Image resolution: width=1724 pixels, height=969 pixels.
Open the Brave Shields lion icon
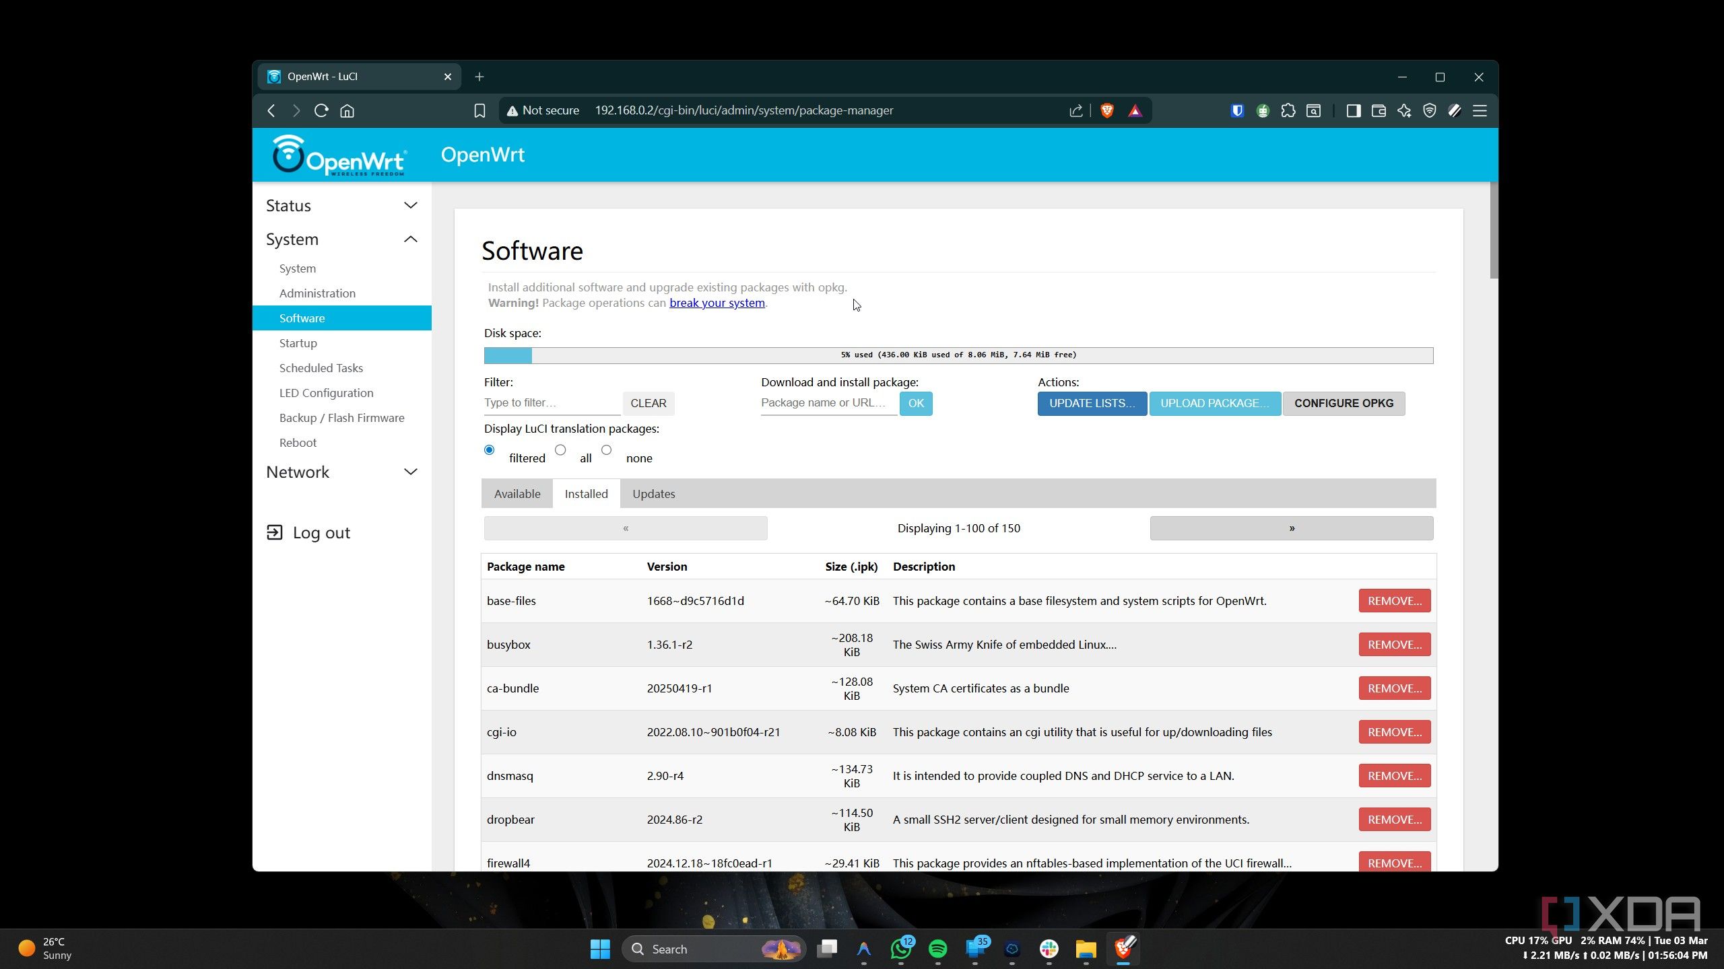pos(1106,110)
